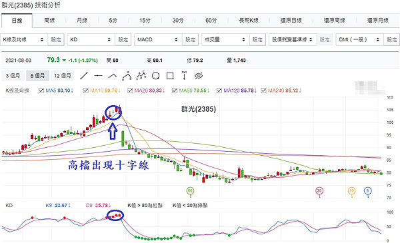Switch to the 月線 tab
The width and height of the screenshot is (400, 243).
(x=82, y=21)
